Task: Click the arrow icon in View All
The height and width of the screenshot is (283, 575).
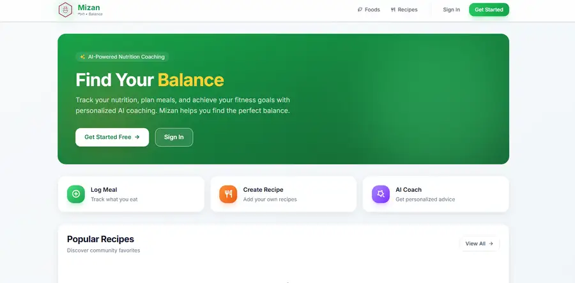Action: [491, 243]
